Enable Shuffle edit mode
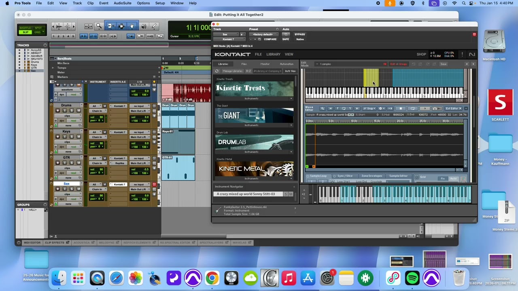 click(x=26, y=28)
